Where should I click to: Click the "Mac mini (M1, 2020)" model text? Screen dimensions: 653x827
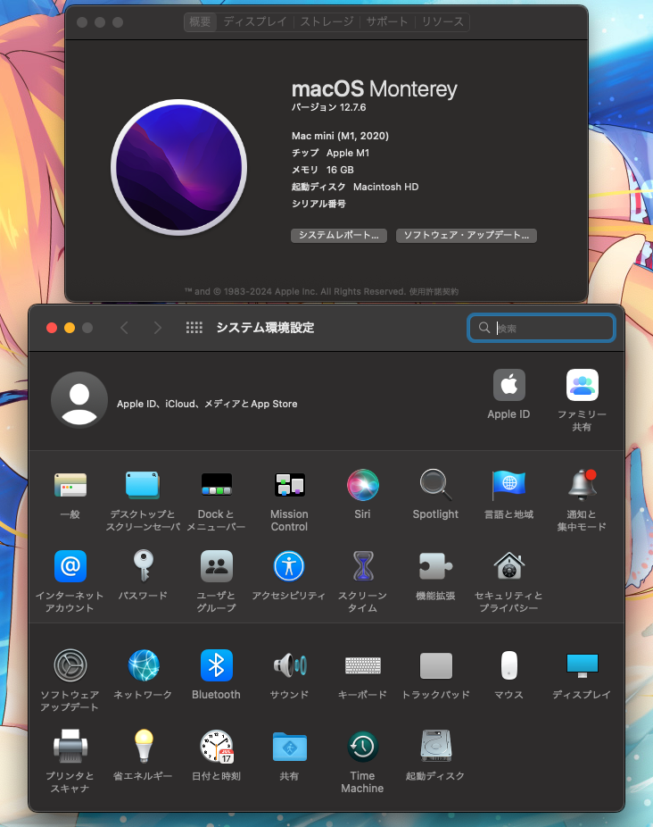click(x=340, y=136)
